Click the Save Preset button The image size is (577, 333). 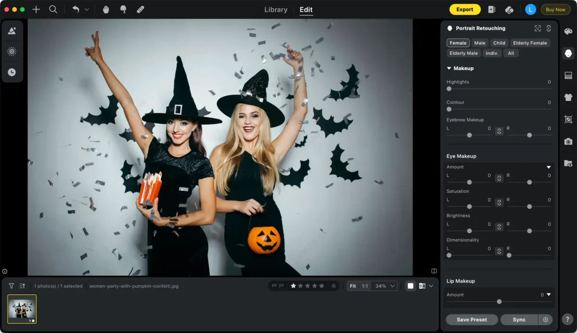[472, 320]
